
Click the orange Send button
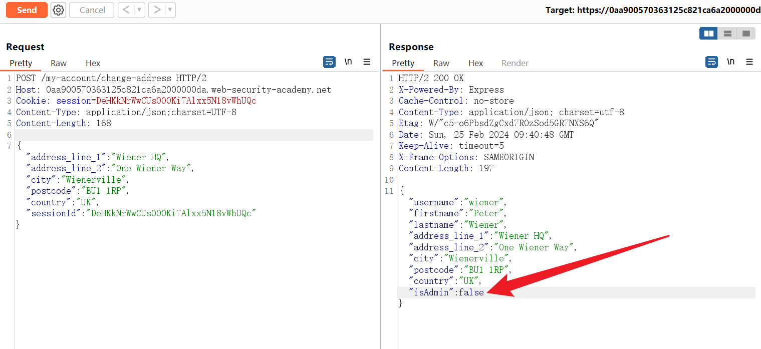click(27, 10)
